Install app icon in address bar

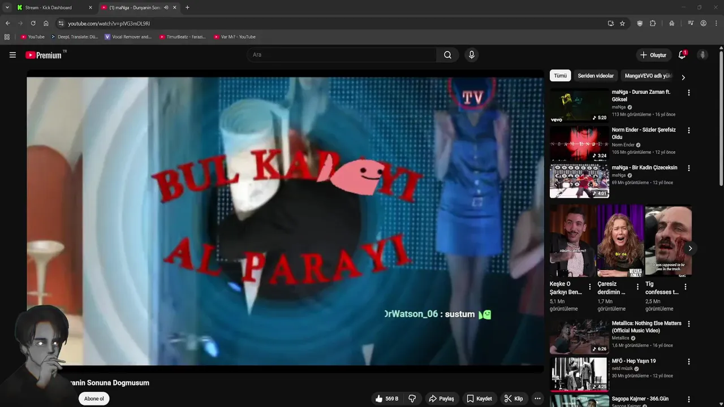(611, 23)
